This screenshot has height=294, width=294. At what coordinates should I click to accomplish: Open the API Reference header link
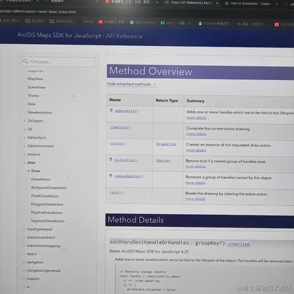pyautogui.click(x=124, y=36)
